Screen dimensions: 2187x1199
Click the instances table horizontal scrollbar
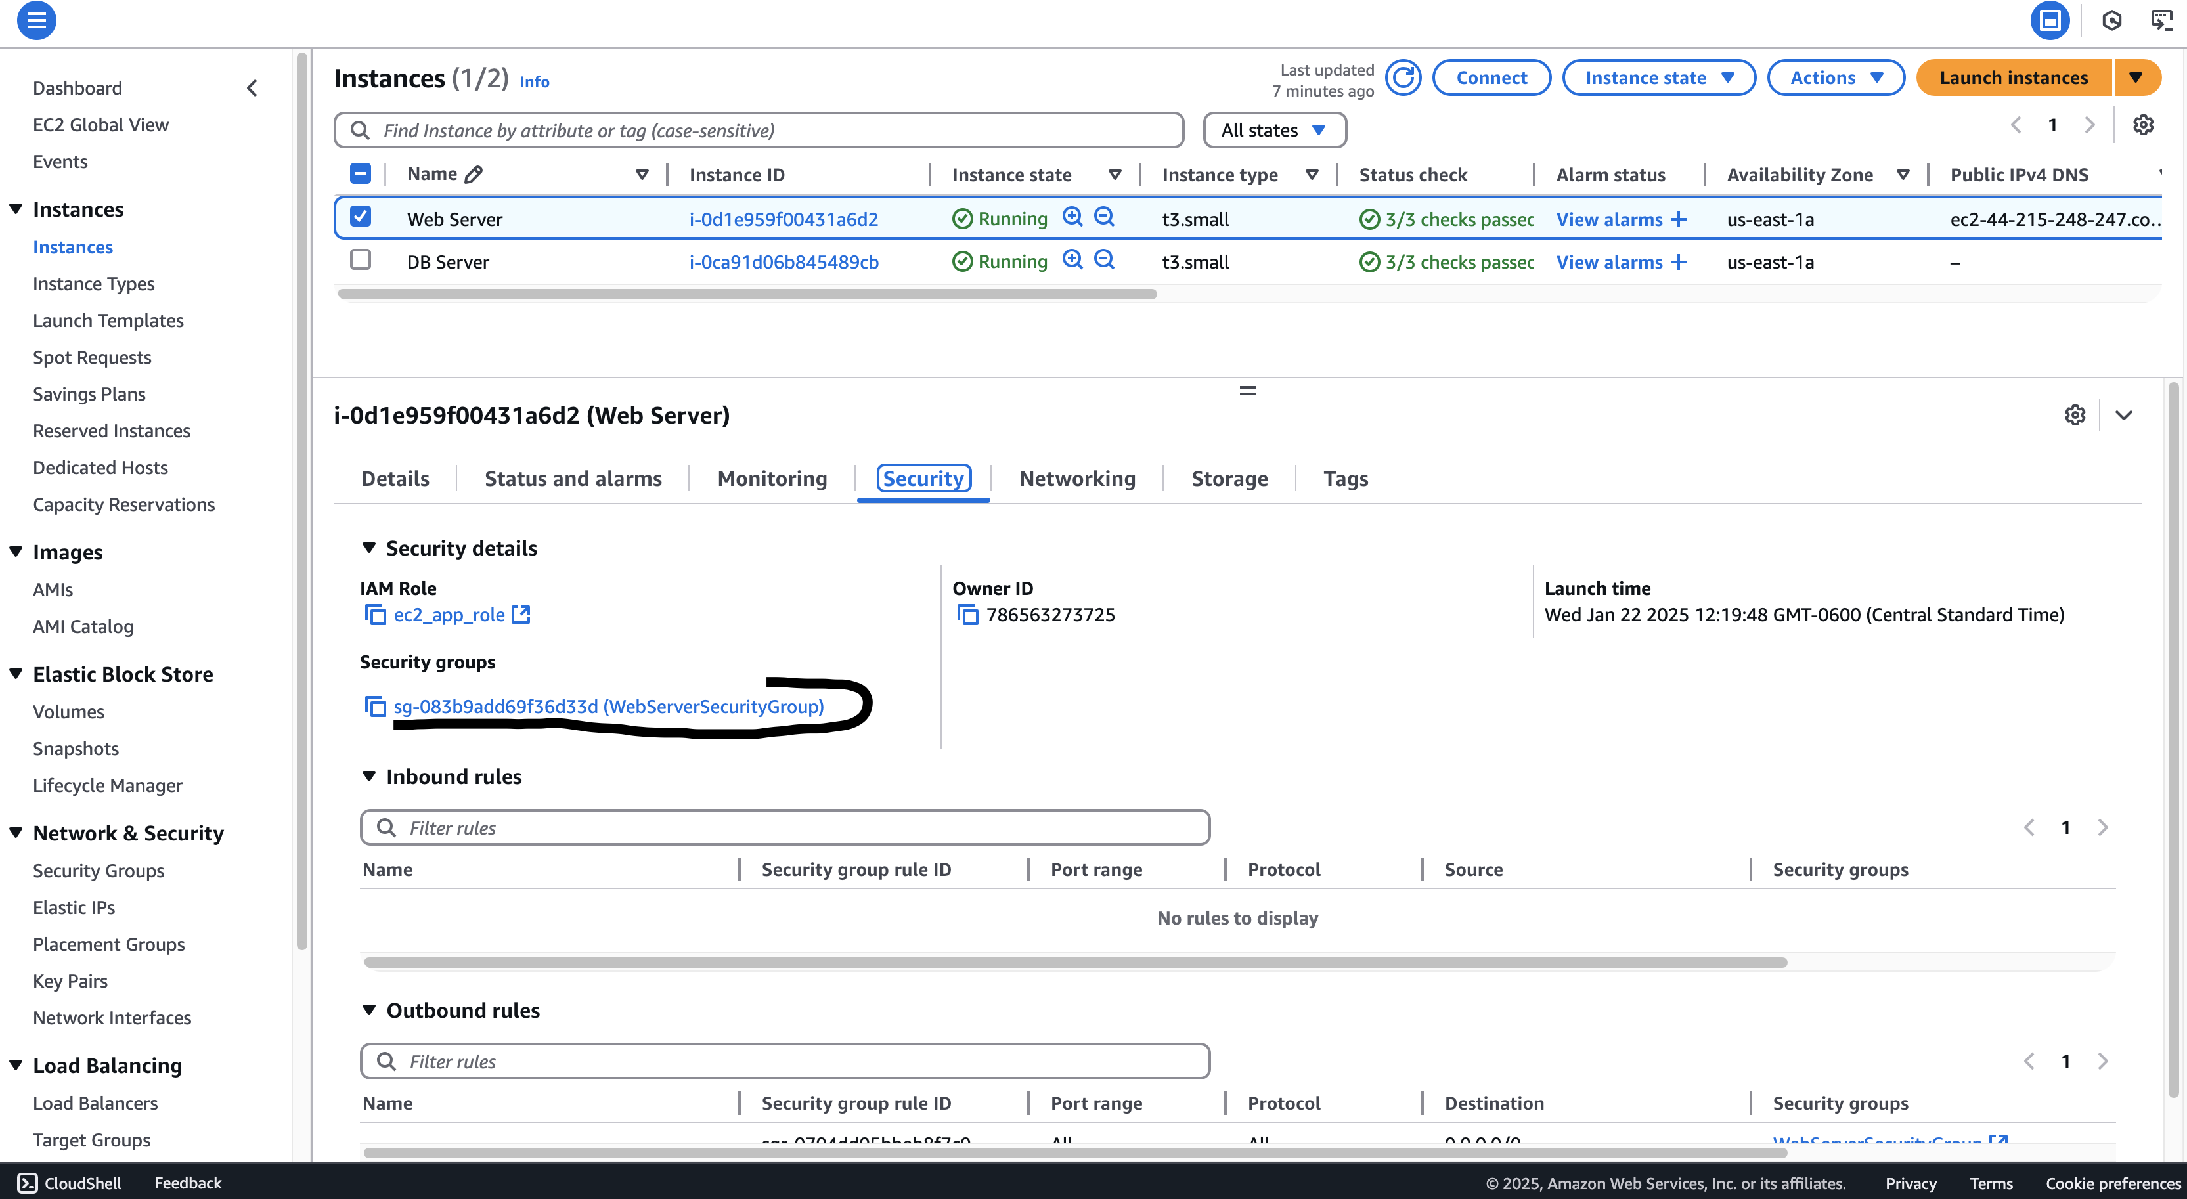(747, 294)
